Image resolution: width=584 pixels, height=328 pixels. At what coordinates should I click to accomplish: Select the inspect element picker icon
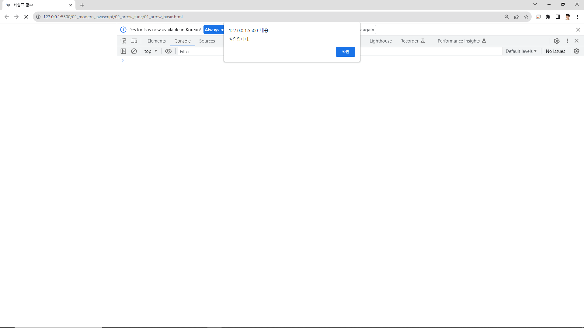tap(123, 41)
